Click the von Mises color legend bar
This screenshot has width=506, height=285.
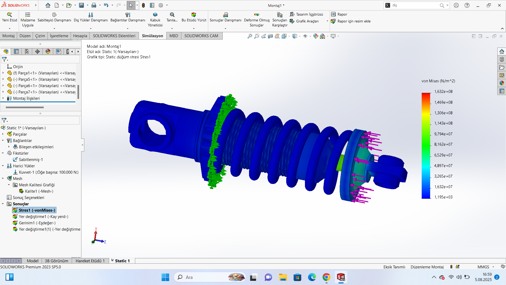[426, 145]
